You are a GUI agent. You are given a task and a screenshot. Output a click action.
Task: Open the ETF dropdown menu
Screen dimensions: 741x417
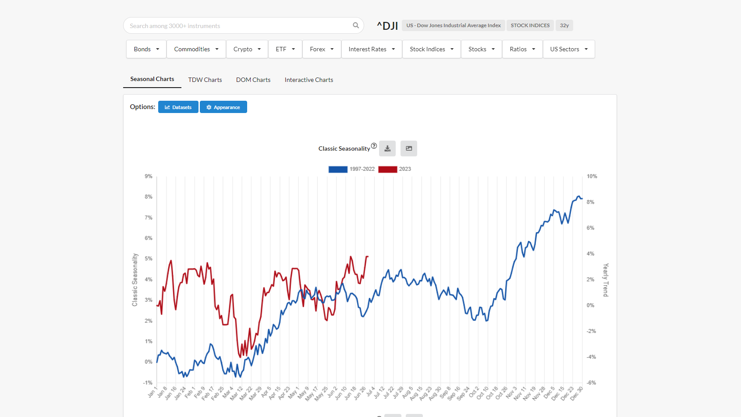tap(285, 49)
